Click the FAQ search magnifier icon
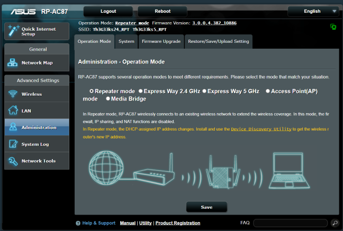Viewport: 343px width, 231px height. point(335,223)
